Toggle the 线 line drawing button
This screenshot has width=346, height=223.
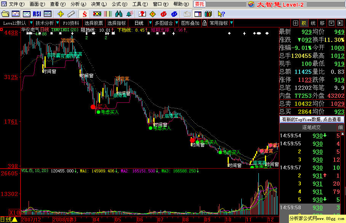[313, 23]
